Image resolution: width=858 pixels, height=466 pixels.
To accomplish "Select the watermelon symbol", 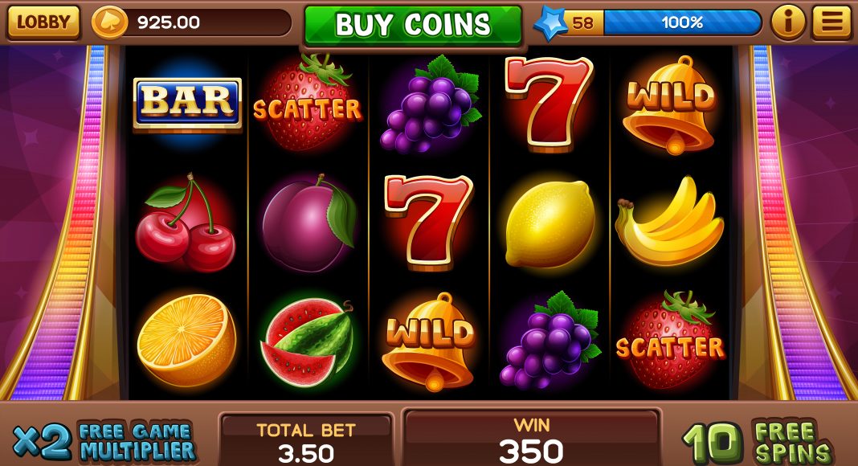I will (308, 341).
